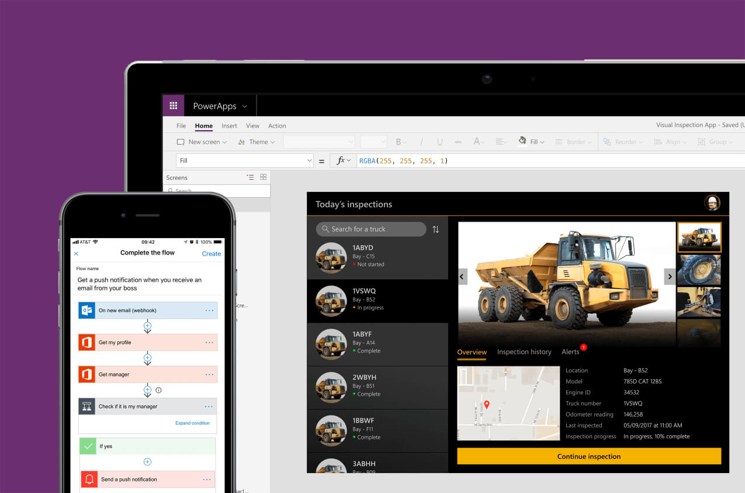Open the Align dropdown
This screenshot has height=493, width=745.
[x=671, y=142]
